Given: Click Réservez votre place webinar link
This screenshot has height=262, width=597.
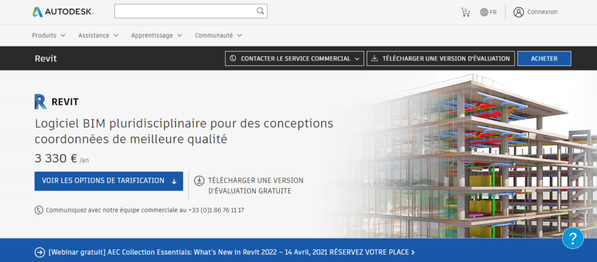Looking at the screenshot, I should click(372, 252).
